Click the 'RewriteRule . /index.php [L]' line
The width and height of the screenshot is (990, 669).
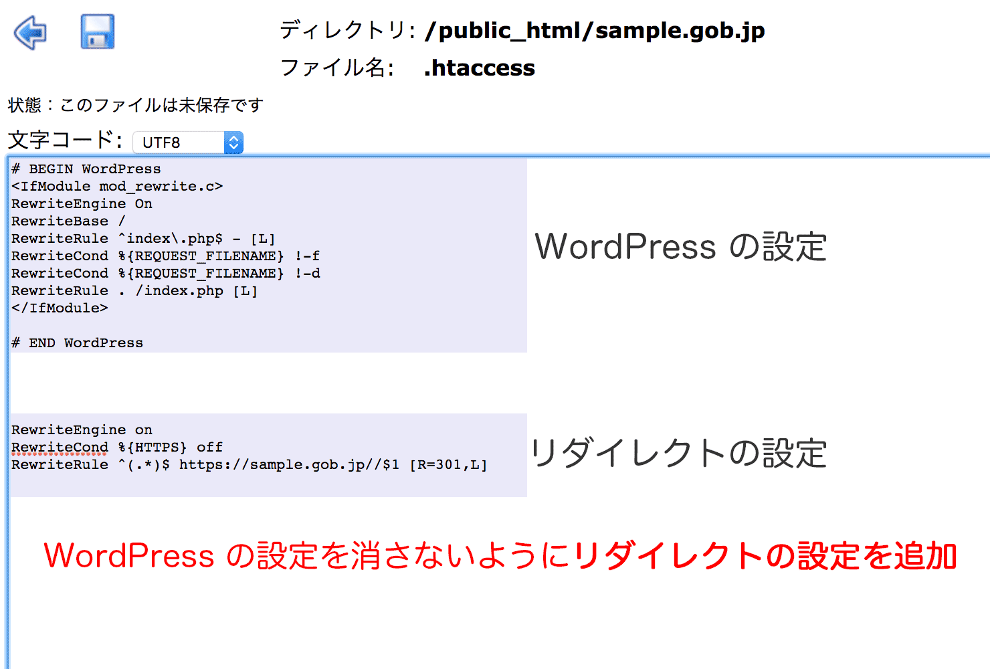134,290
